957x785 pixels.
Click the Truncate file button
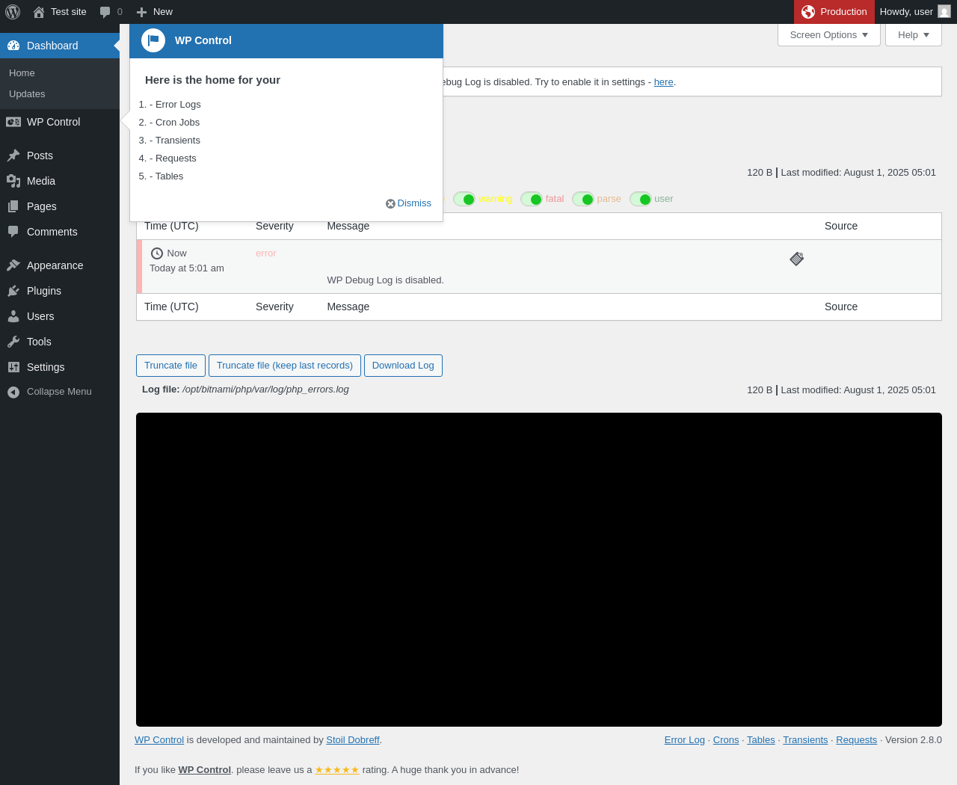coord(170,366)
